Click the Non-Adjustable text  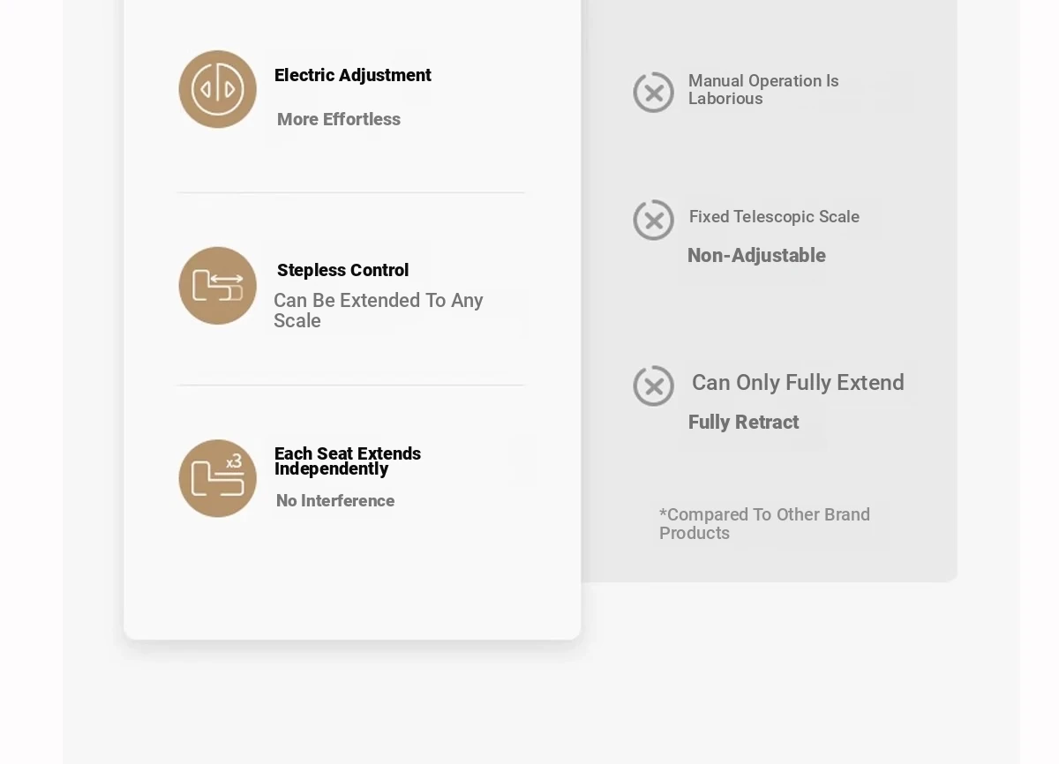(756, 256)
